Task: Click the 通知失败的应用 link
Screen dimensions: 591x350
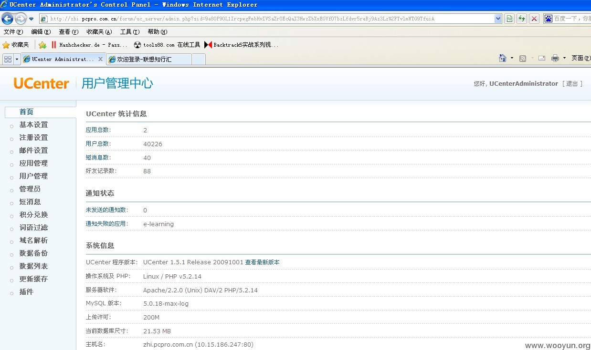Action: click(x=107, y=224)
